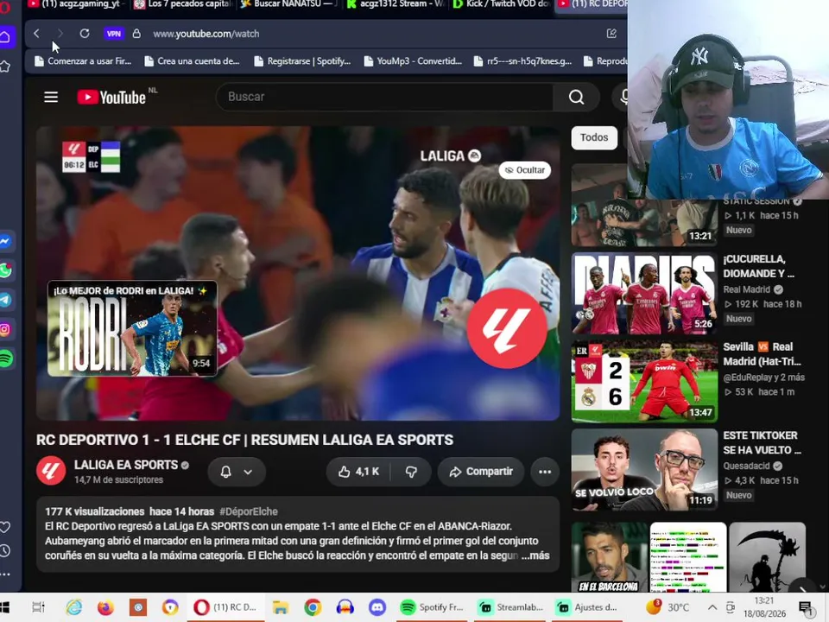Launch Firefox from the taskbar
Screen dimensions: 829x622
click(105, 607)
